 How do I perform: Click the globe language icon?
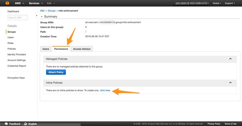(x=26, y=124)
